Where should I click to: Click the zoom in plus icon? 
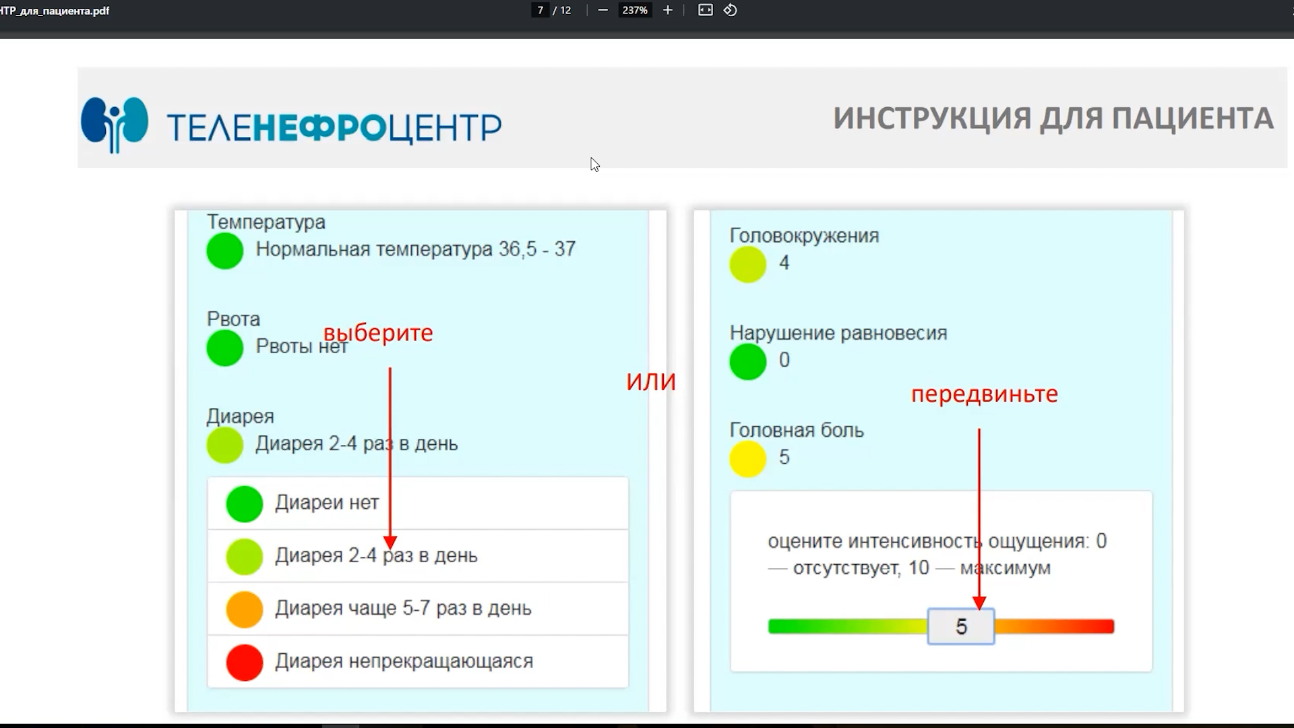668,10
